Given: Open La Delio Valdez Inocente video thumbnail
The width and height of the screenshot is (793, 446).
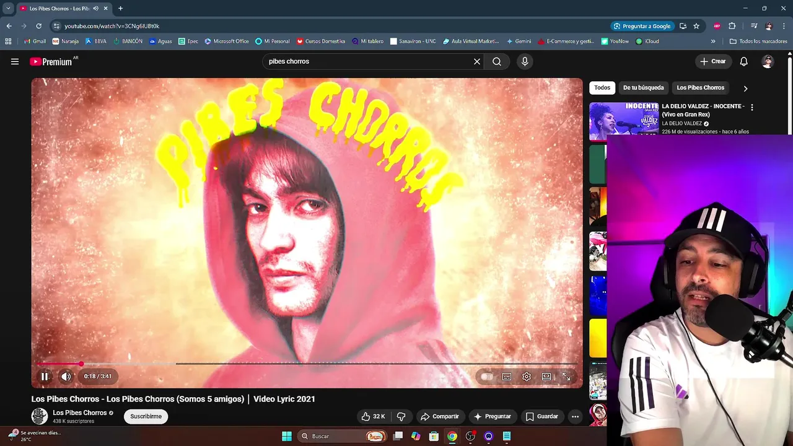Looking at the screenshot, I should [x=624, y=121].
